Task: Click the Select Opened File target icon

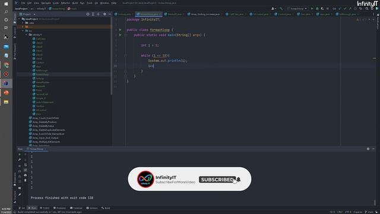Action: tap(88, 14)
